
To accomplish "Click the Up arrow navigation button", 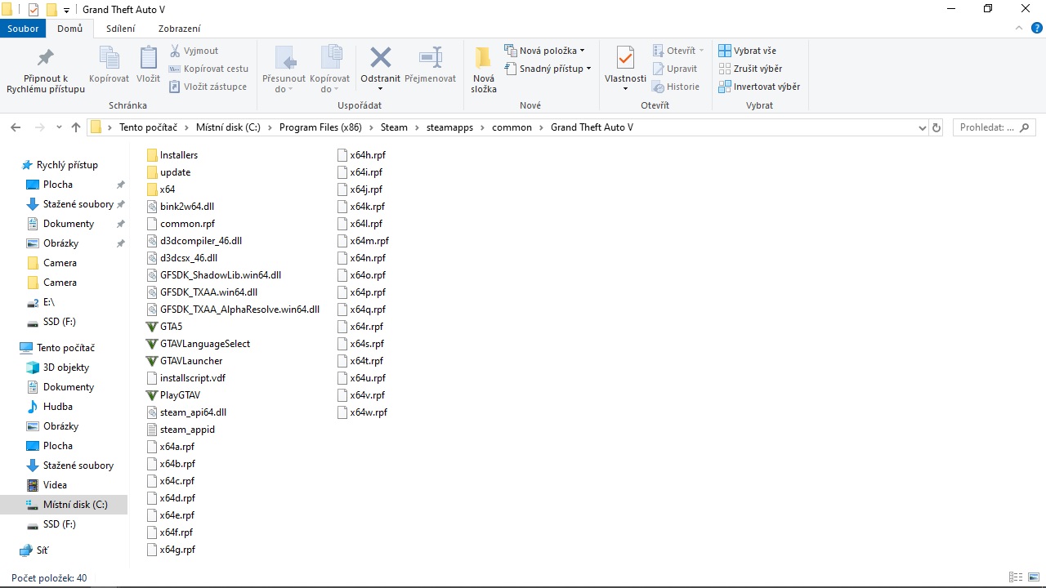I will pyautogui.click(x=76, y=127).
